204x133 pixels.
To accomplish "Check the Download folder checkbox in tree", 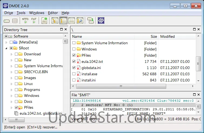I will (16, 54).
